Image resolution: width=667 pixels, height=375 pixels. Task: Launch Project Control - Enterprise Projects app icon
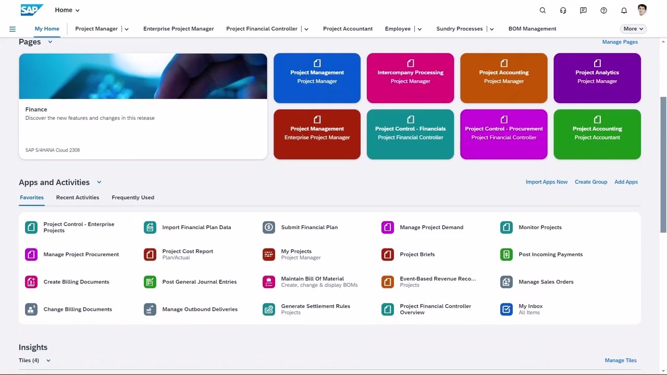tap(31, 227)
